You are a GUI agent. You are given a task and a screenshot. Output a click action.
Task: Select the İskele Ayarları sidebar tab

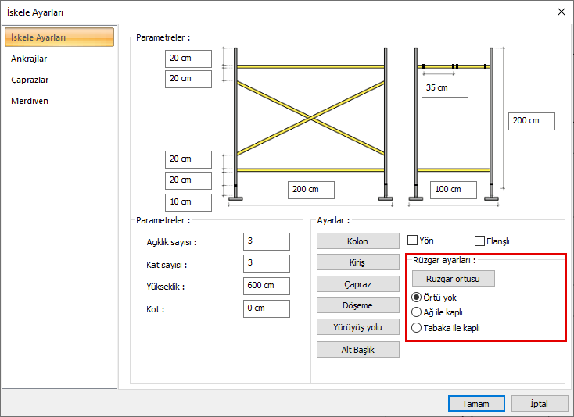point(59,37)
